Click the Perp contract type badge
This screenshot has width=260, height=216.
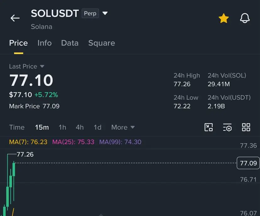coord(90,13)
